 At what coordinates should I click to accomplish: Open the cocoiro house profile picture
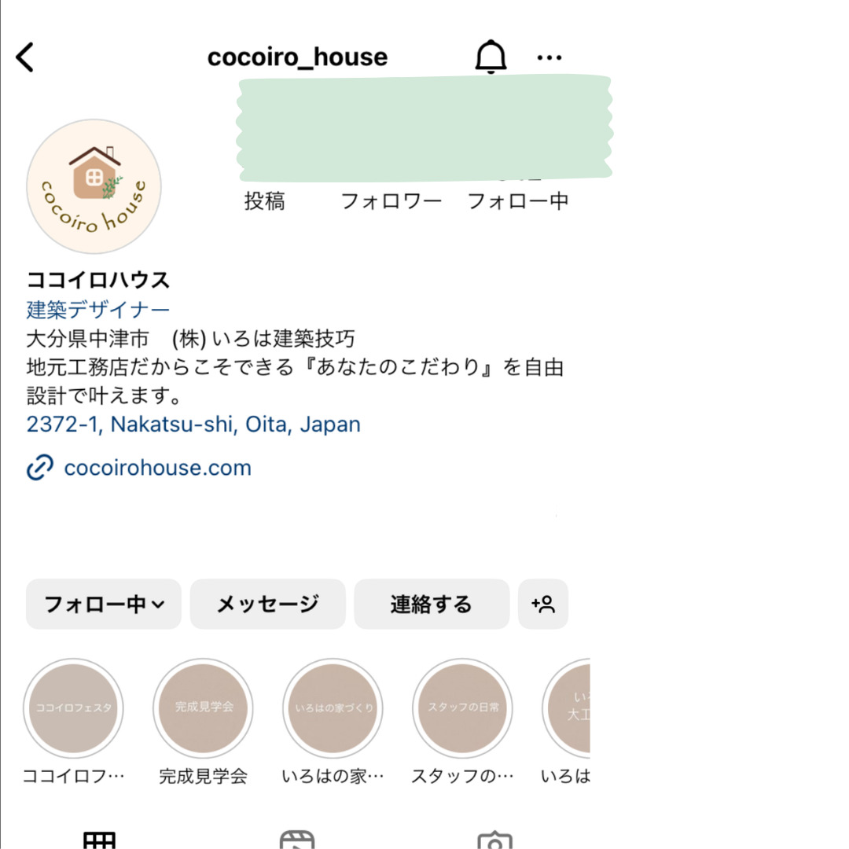[94, 186]
